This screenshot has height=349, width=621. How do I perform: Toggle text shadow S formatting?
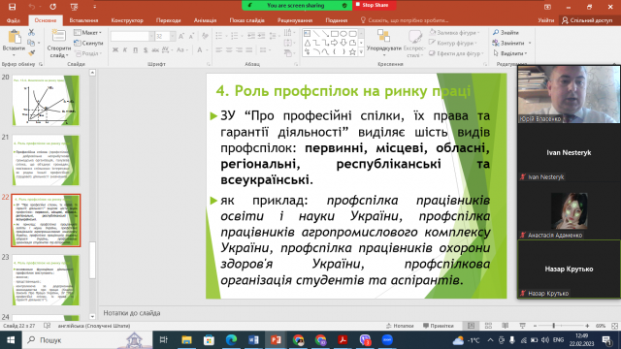tap(146, 49)
